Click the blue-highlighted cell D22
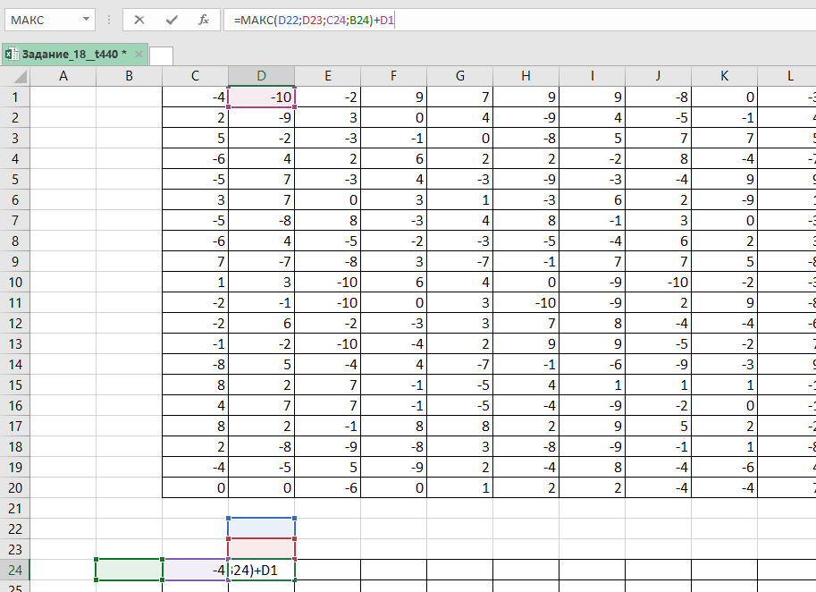 pyautogui.click(x=261, y=528)
